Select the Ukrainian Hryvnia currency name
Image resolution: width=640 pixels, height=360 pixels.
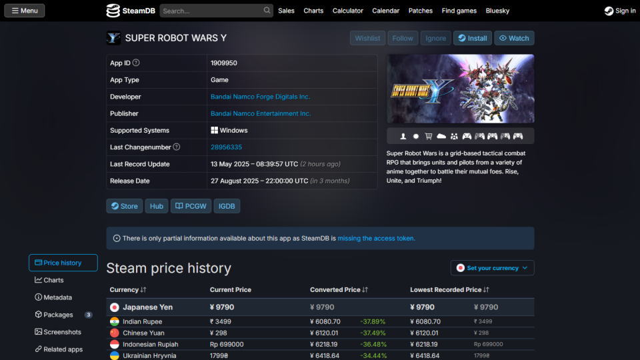pyautogui.click(x=149, y=355)
